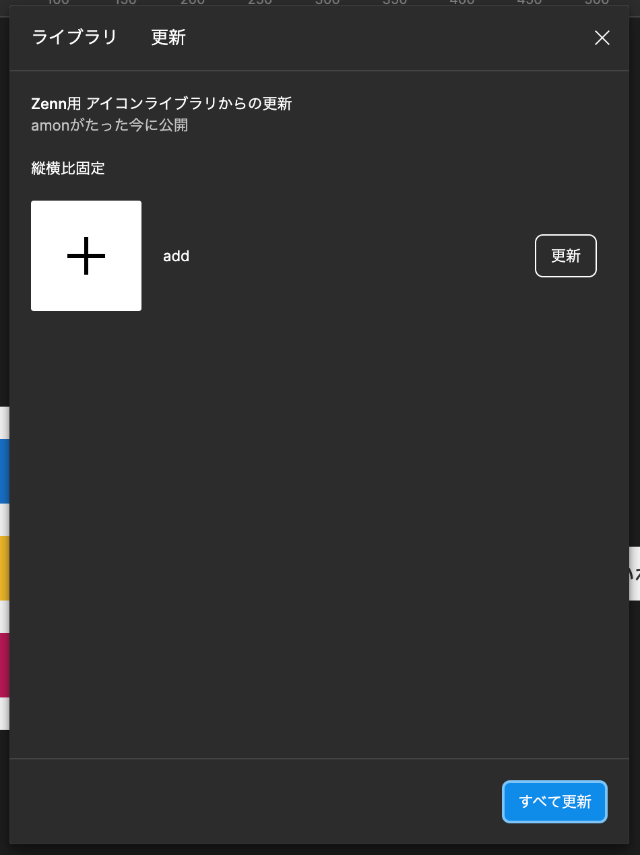The width and height of the screenshot is (640, 855).
Task: Select the 更新 tab in header
Action: click(168, 38)
